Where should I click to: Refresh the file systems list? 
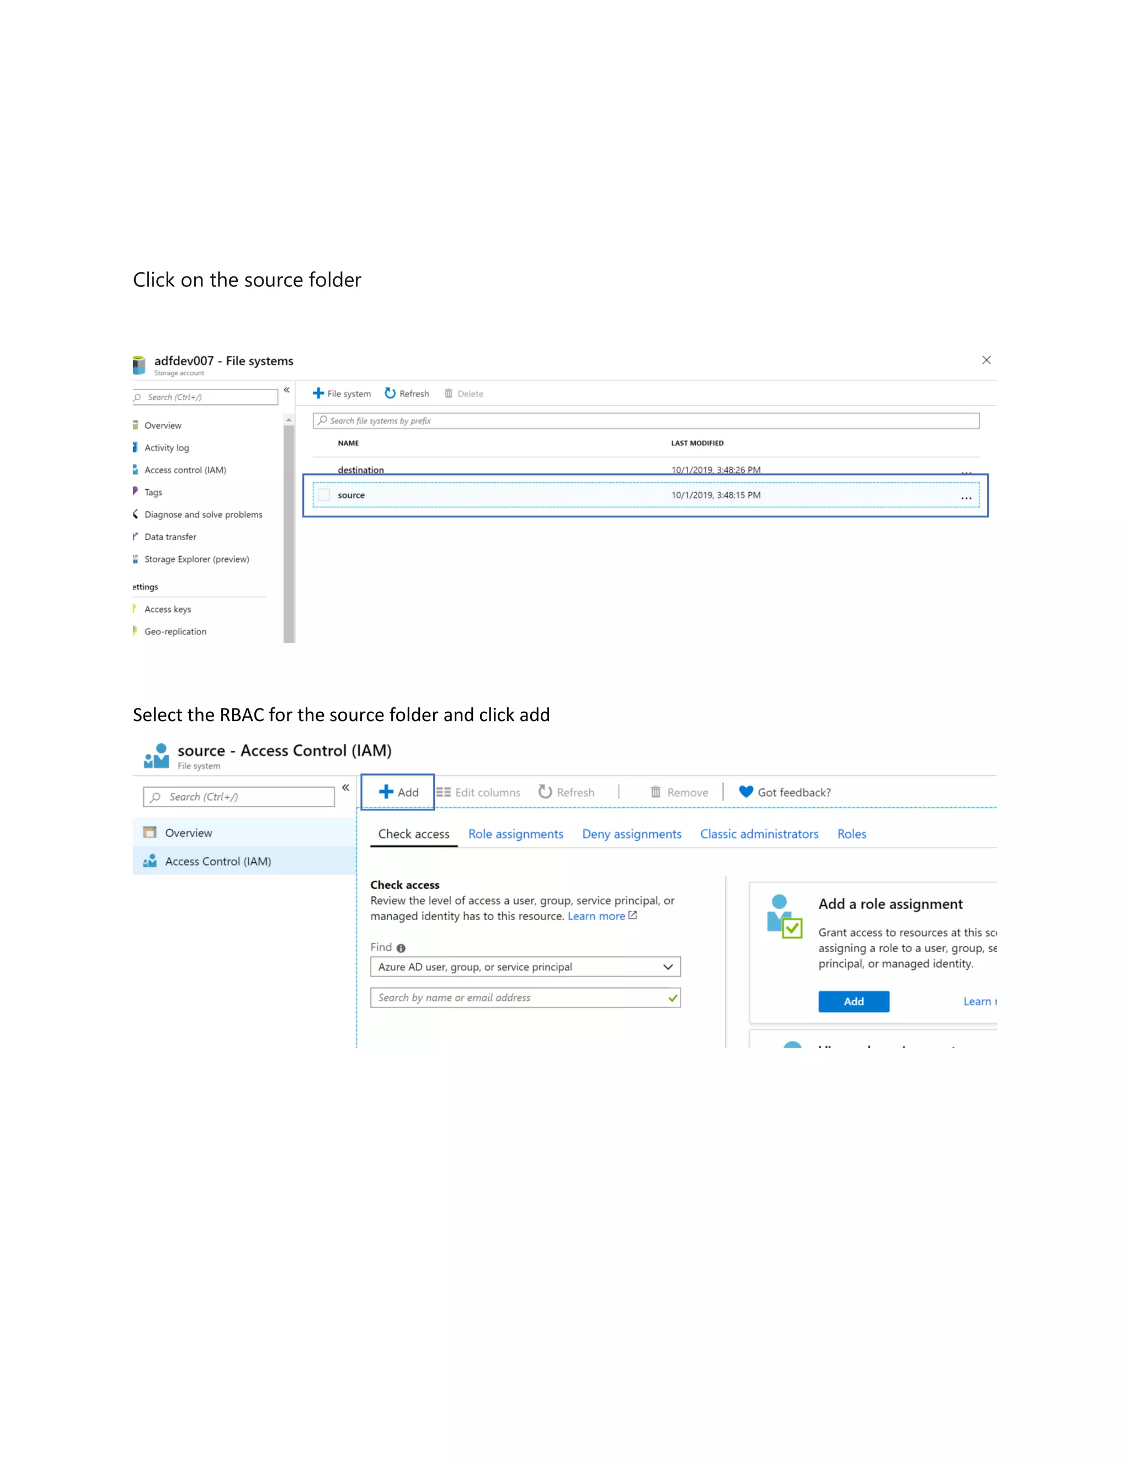coord(407,393)
